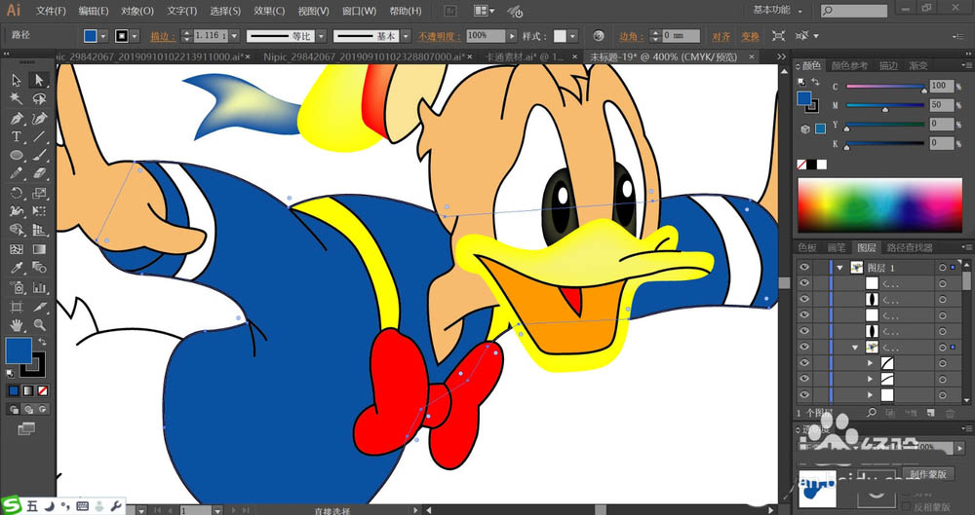Open the fill color dropdown in the control bar
975x515 pixels.
pyautogui.click(x=103, y=36)
